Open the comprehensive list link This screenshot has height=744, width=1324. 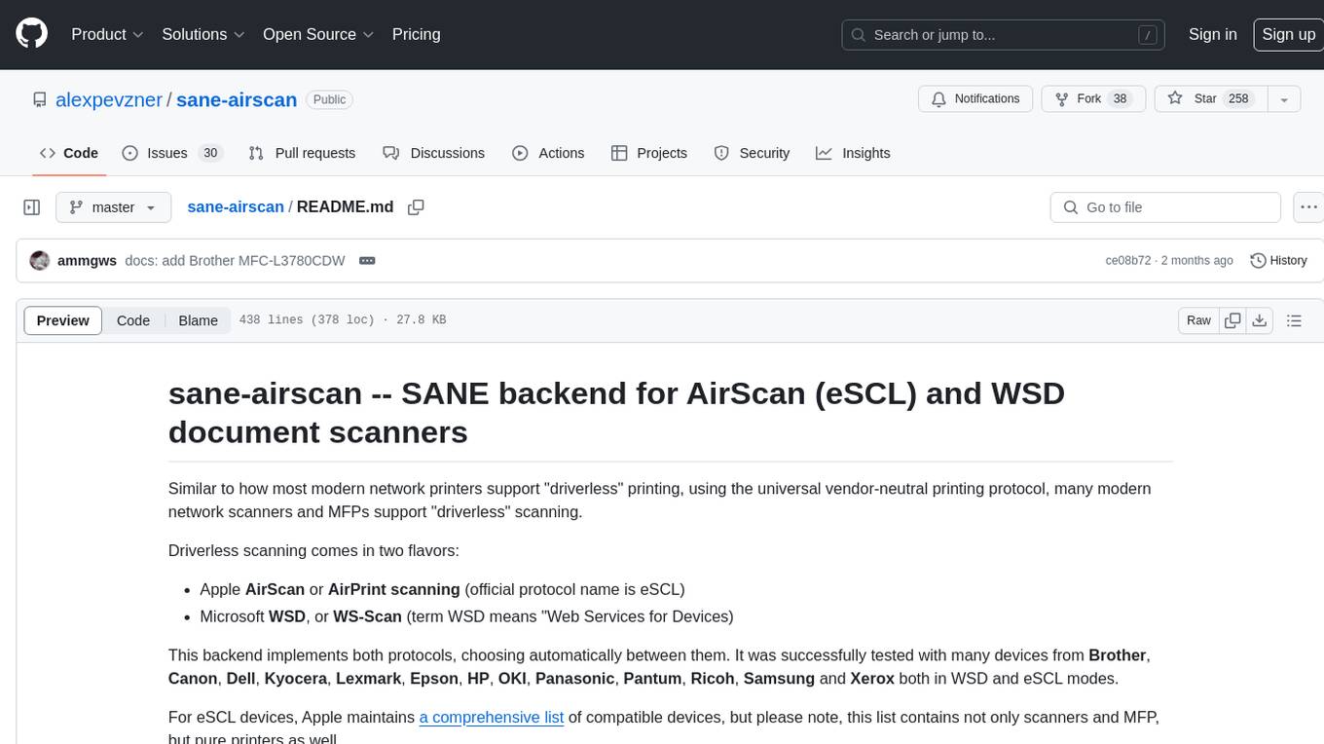point(491,718)
